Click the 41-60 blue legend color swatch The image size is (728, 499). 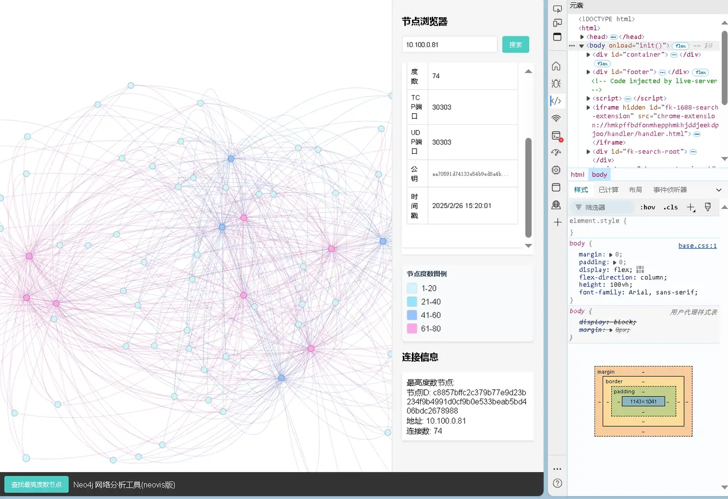coord(412,315)
